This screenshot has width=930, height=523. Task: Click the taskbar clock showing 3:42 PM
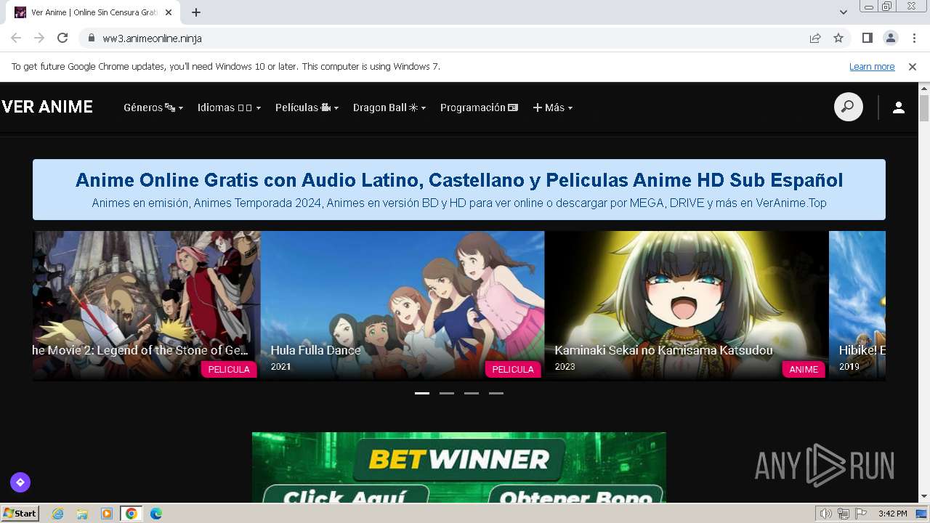pyautogui.click(x=892, y=514)
